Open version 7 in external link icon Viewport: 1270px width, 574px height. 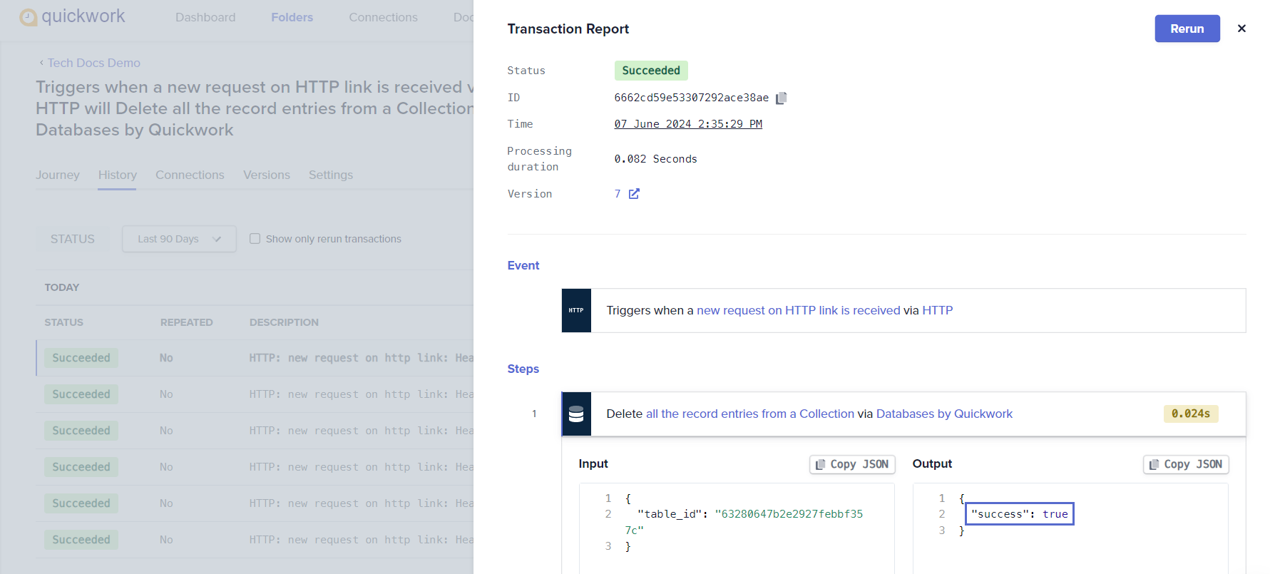tap(634, 194)
